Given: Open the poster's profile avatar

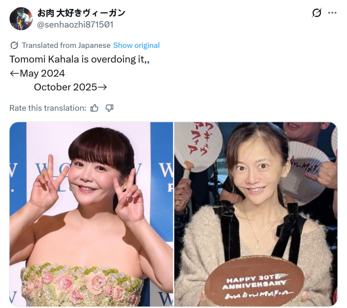Looking at the screenshot, I should point(21,18).
